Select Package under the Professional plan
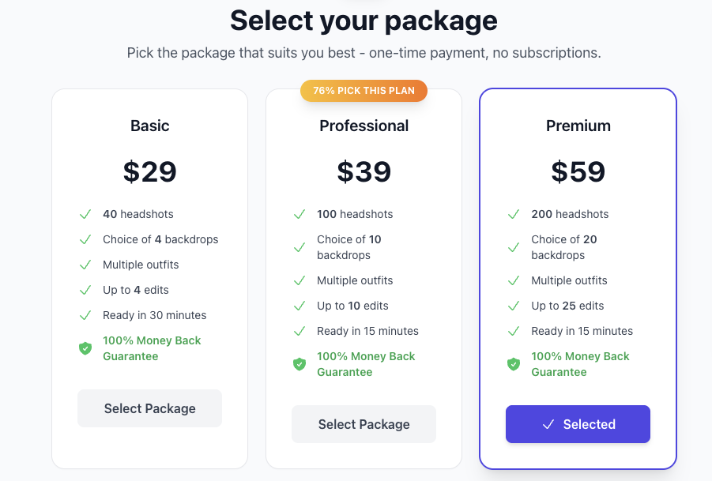This screenshot has width=712, height=481. coord(364,424)
